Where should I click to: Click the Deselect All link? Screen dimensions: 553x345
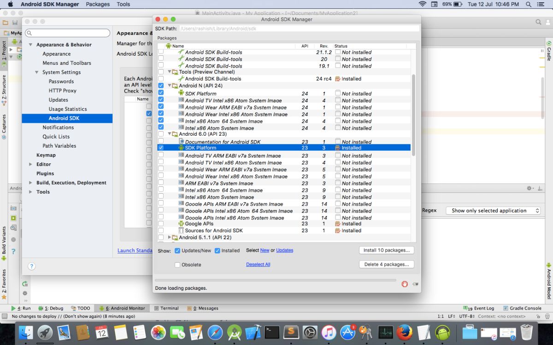coord(258,264)
